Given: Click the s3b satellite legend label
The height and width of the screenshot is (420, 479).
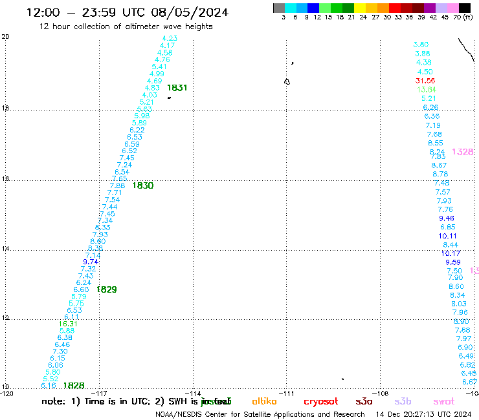Looking at the screenshot, I should pyautogui.click(x=403, y=401).
